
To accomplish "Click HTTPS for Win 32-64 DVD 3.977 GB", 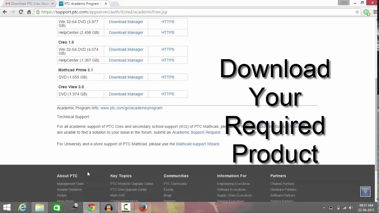I will tap(168, 22).
